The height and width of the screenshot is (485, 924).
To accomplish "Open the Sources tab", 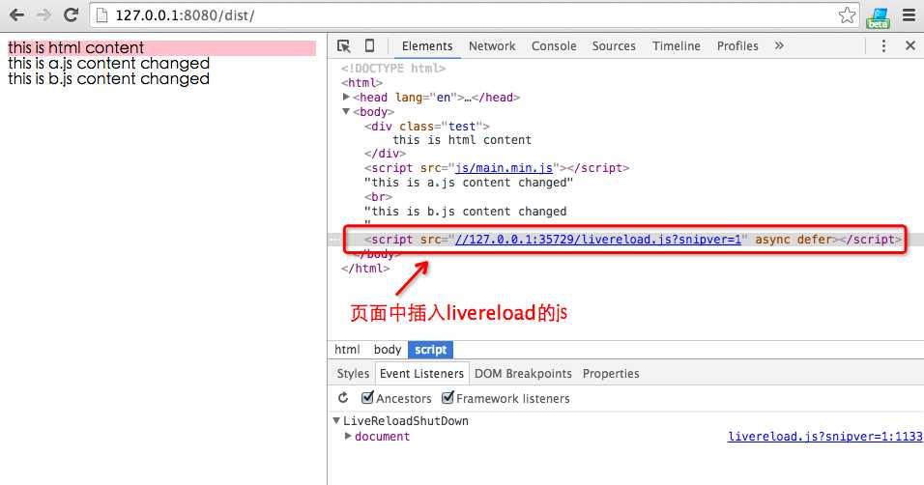I will click(614, 46).
